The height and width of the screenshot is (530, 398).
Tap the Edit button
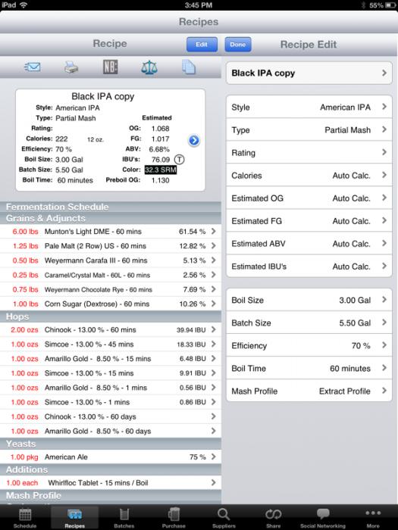[202, 44]
